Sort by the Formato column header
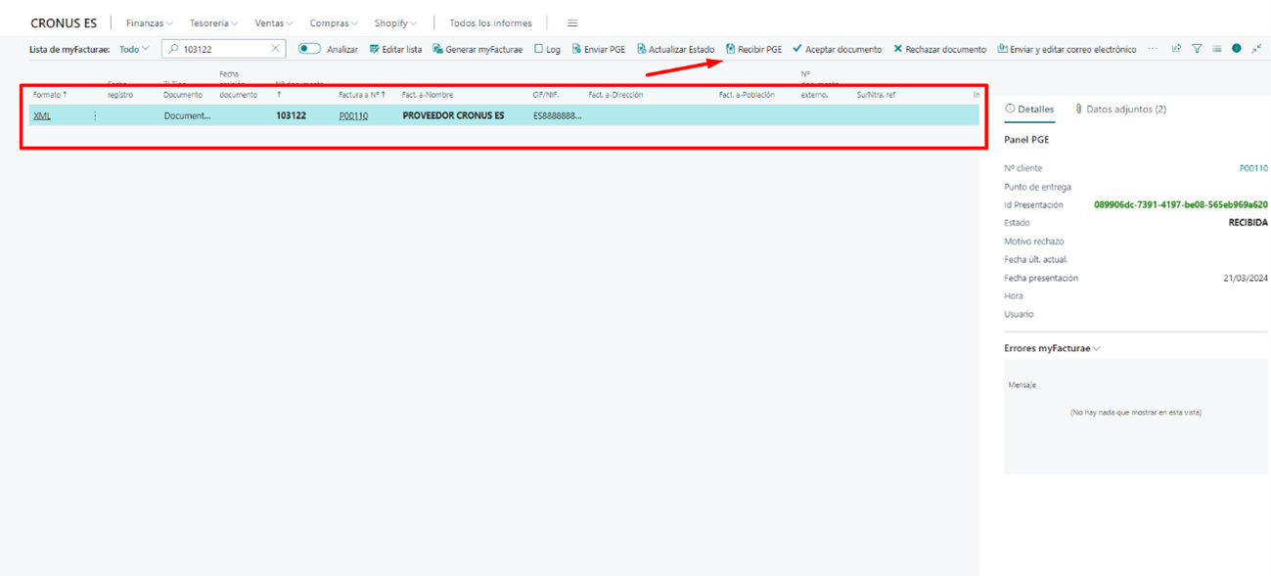Image resolution: width=1271 pixels, height=576 pixels. 50,95
